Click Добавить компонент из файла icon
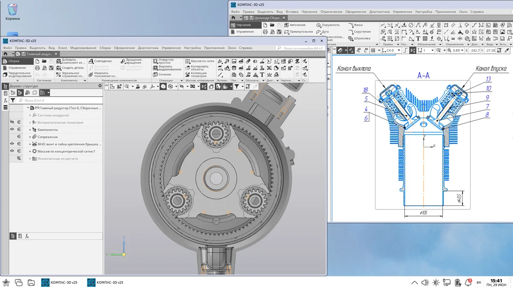 pos(71,61)
